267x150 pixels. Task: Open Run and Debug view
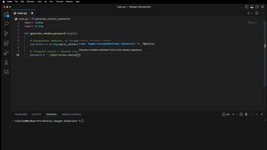6,53
